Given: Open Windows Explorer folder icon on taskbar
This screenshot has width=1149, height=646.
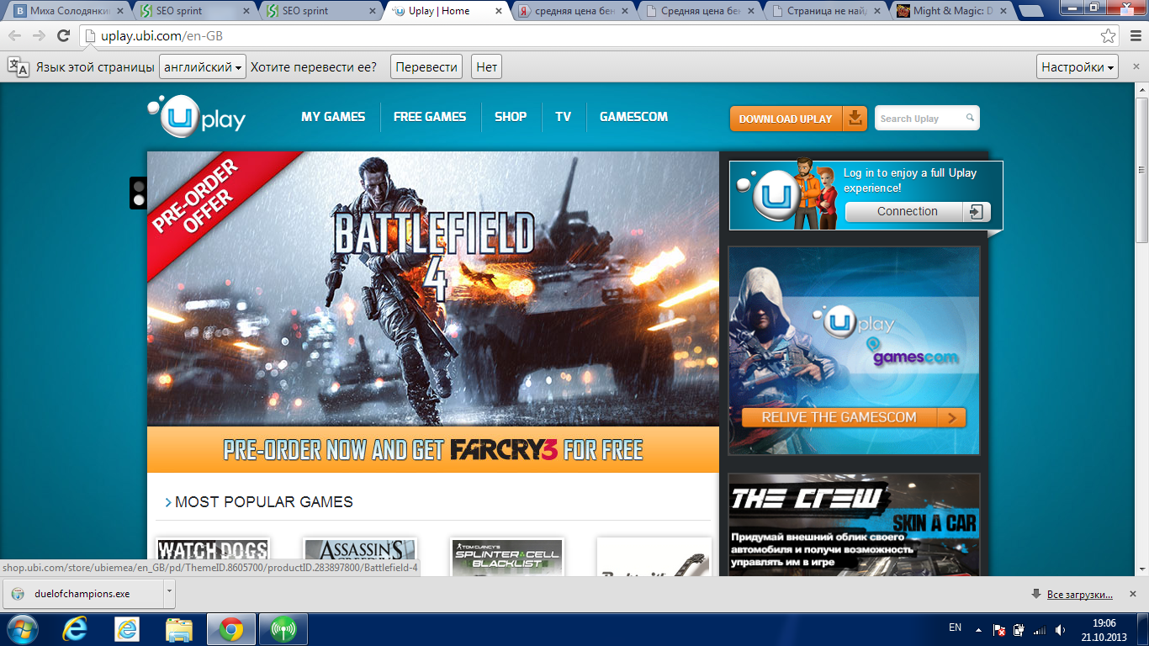Looking at the screenshot, I should (179, 629).
